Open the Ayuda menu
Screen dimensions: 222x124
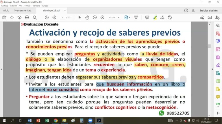click(45, 6)
